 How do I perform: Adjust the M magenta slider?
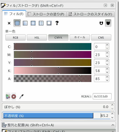[x=53, y=55]
